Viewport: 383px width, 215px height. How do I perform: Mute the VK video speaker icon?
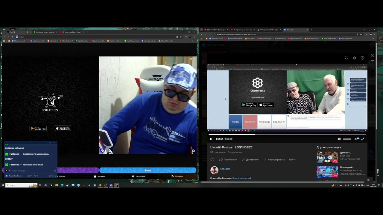339,139
